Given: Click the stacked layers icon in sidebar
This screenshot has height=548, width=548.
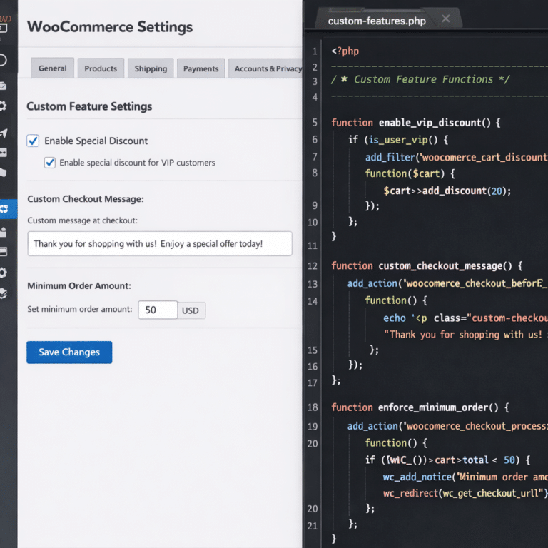Looking at the screenshot, I should pos(3,293).
